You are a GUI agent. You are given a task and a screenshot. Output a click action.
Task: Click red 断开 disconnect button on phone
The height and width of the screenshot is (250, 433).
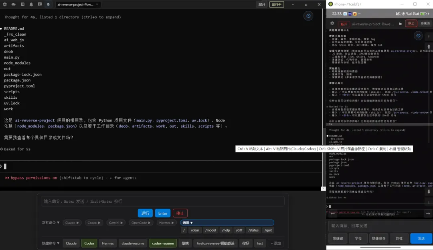coord(344,24)
